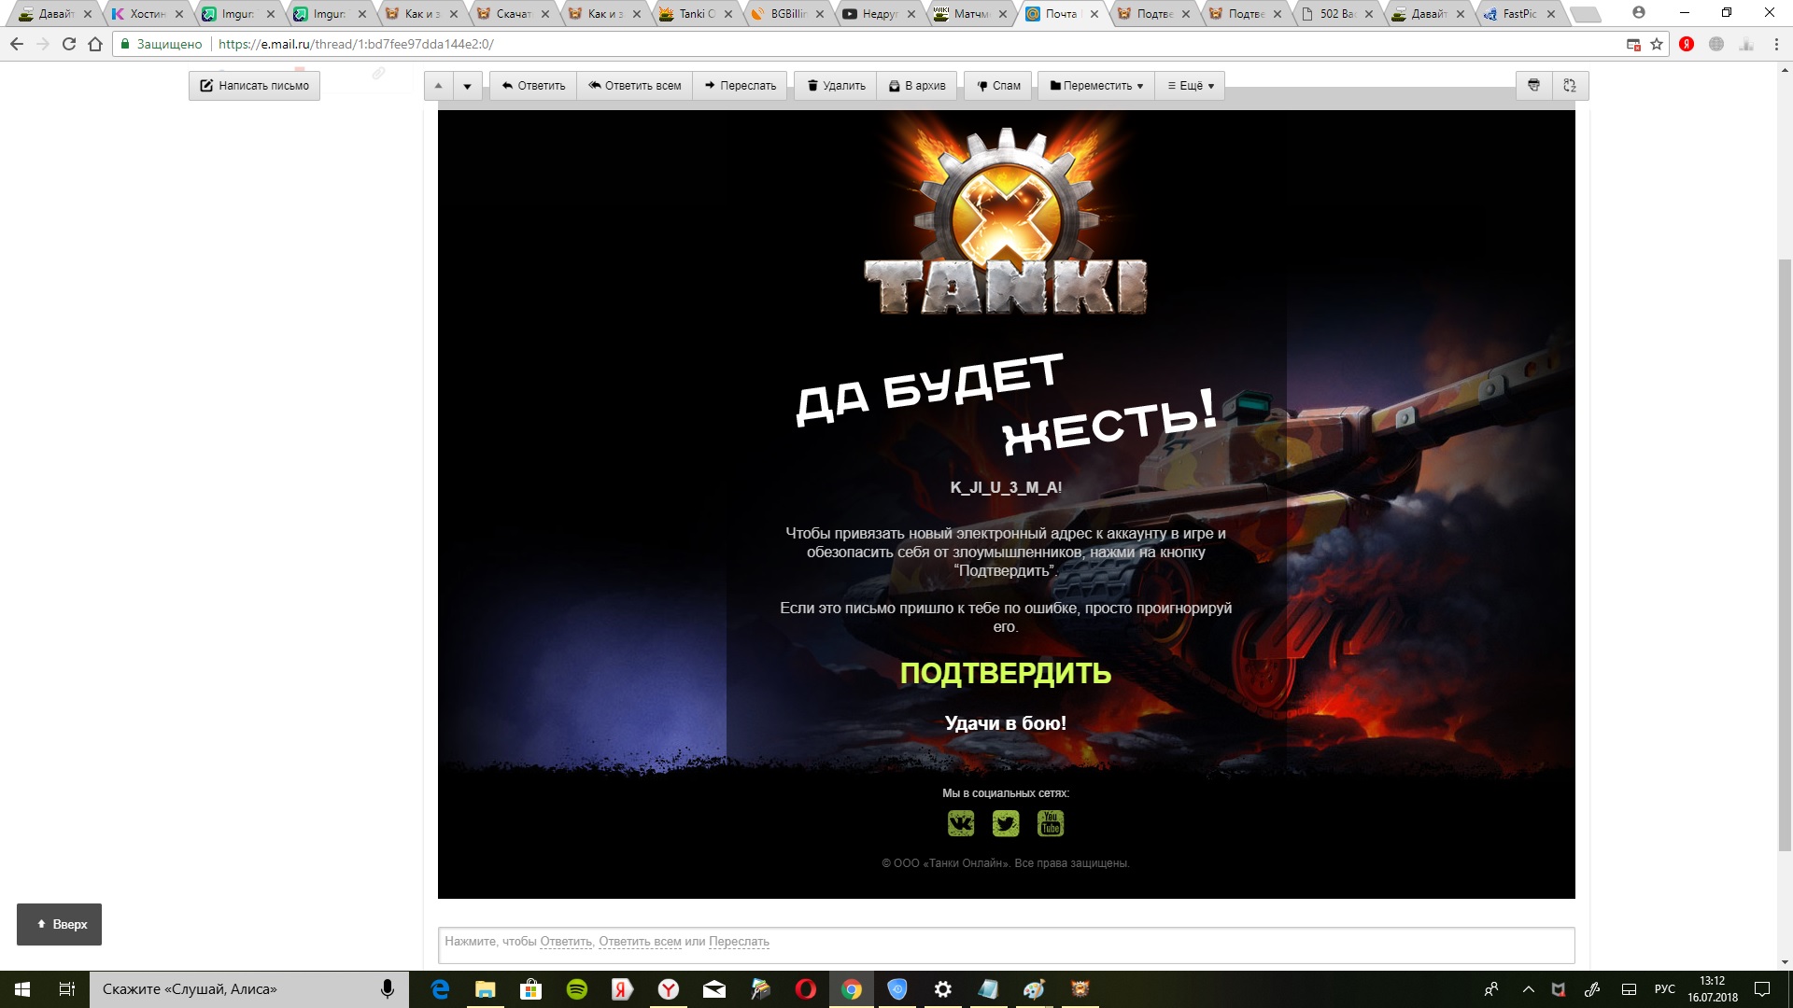Open the email in a new window icon
This screenshot has height=1008, width=1793.
click(x=1570, y=86)
